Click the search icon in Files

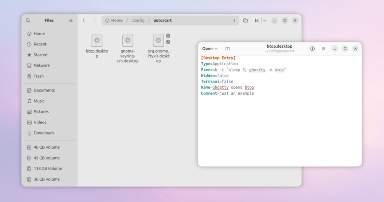point(28,21)
